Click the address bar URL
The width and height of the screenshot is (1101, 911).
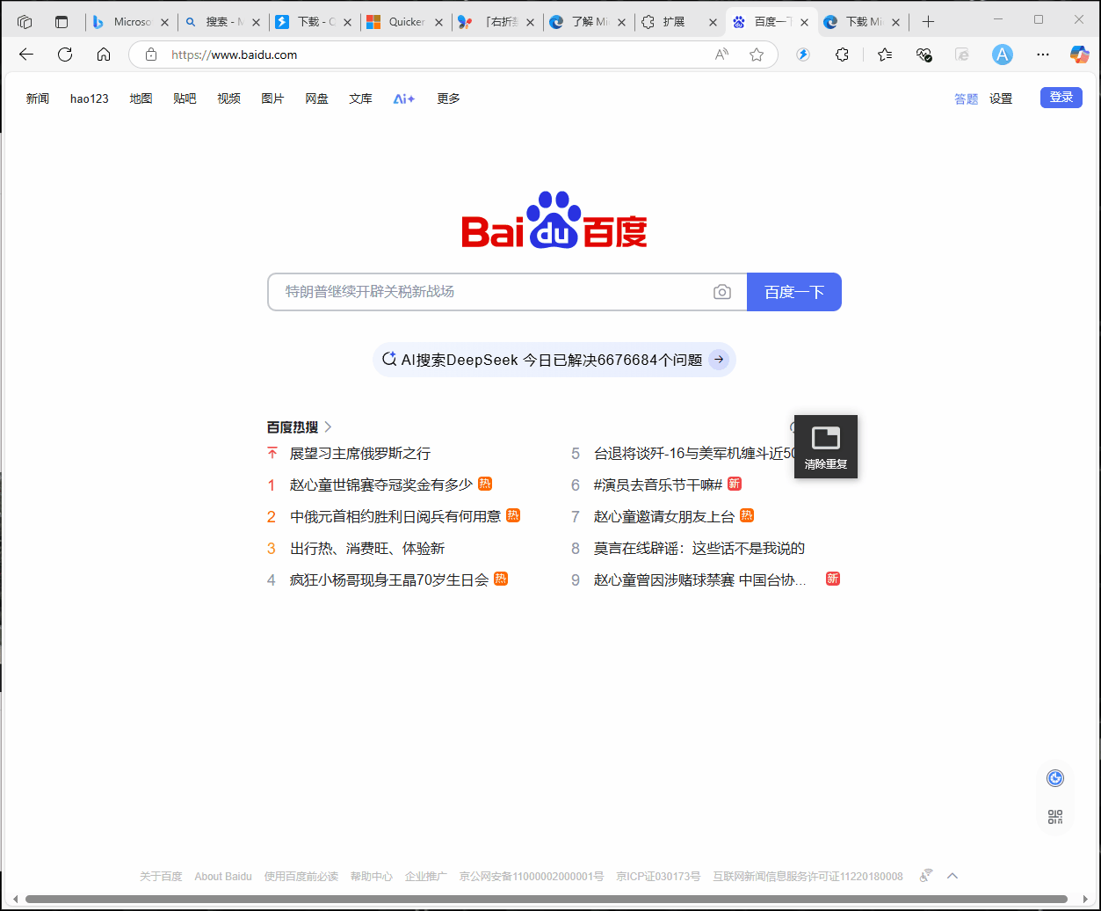[235, 55]
